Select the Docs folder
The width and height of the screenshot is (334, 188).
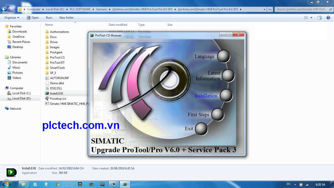pyautogui.click(x=51, y=37)
